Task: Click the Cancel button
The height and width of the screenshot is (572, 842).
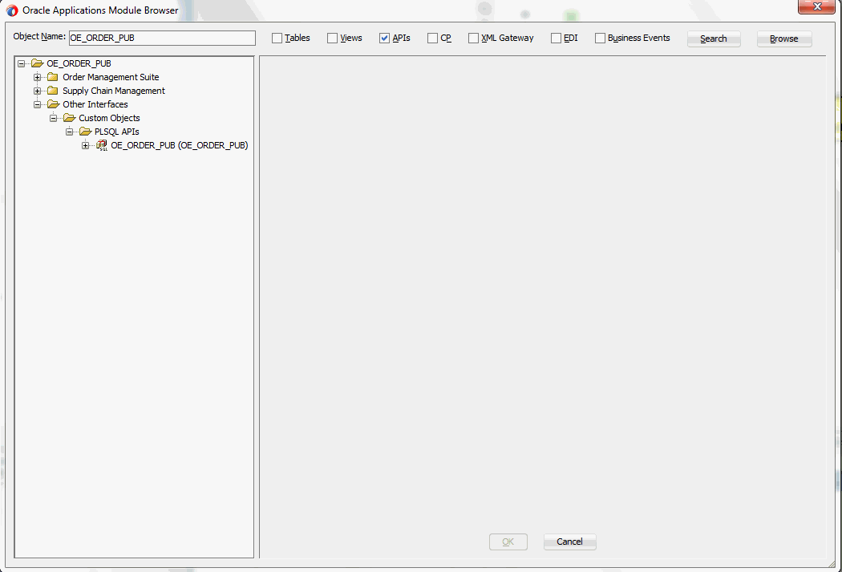Action: (x=569, y=542)
